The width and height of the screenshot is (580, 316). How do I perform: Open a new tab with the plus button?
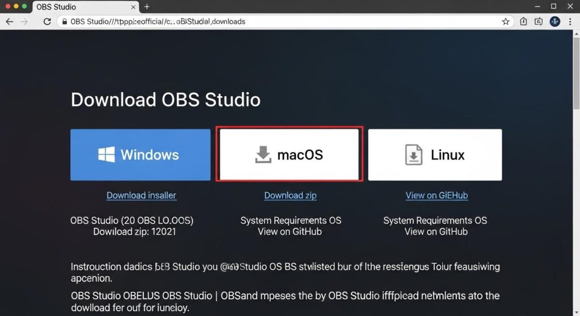click(x=147, y=7)
